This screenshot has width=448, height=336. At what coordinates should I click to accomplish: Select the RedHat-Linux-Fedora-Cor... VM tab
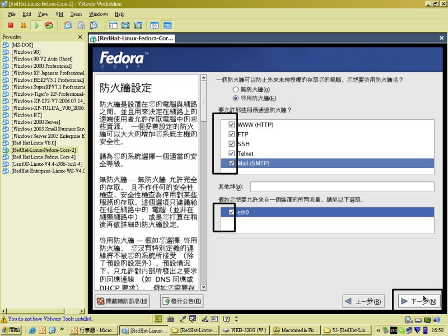point(132,38)
